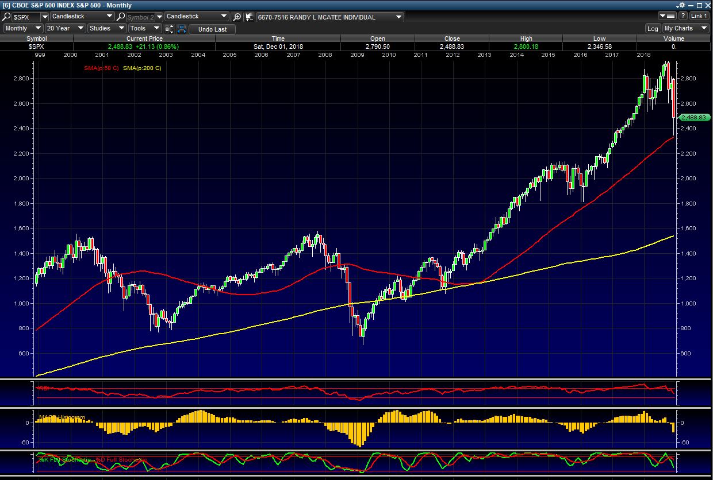713x480 pixels.
Task: Expand the 20 Year time range dropdown
Action: tap(65, 28)
